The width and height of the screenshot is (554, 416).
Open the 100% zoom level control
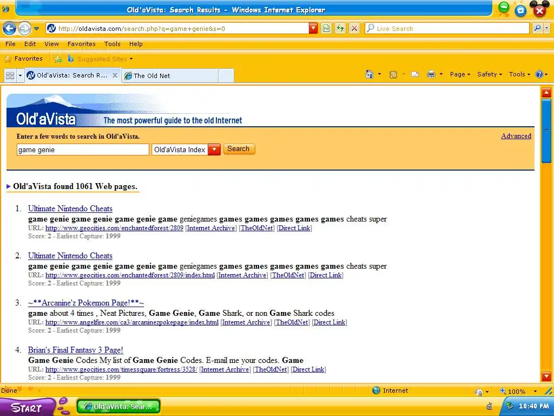pyautogui.click(x=518, y=391)
